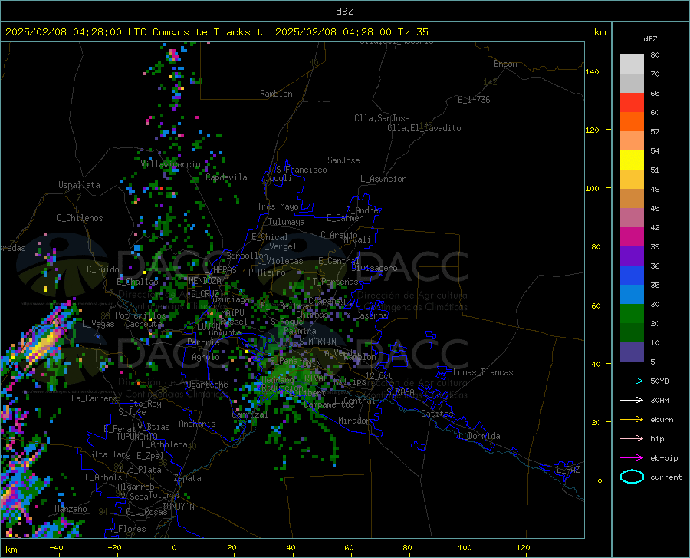
Task: Click the 50YD cyan arrow icon
Action: 632,381
